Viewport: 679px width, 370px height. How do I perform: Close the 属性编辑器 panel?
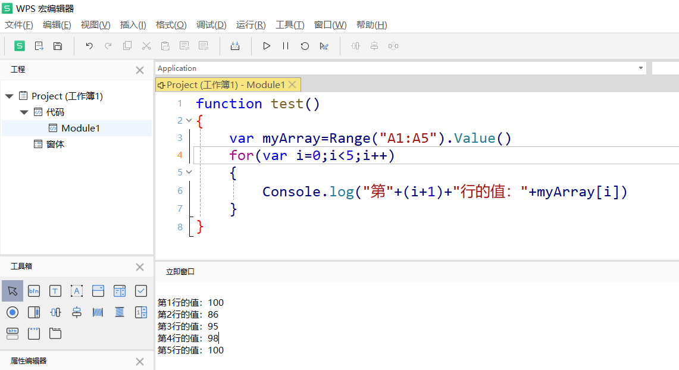click(140, 361)
